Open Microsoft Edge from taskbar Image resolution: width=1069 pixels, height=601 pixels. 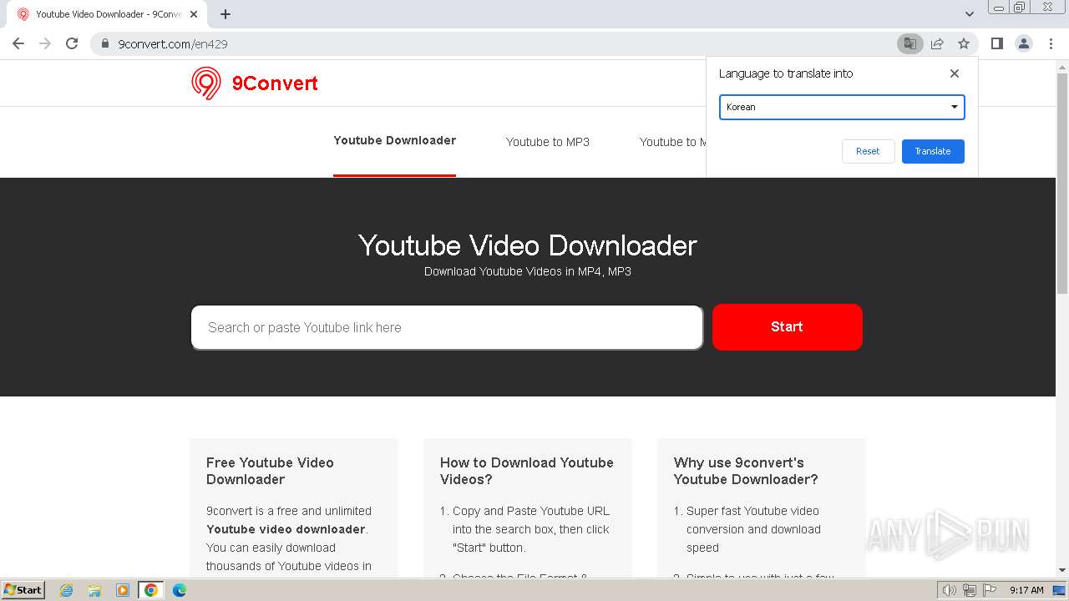coord(179,590)
